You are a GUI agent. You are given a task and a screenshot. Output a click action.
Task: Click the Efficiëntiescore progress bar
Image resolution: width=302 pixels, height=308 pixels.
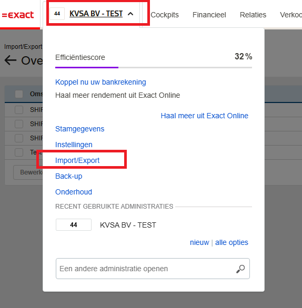pyautogui.click(x=154, y=67)
